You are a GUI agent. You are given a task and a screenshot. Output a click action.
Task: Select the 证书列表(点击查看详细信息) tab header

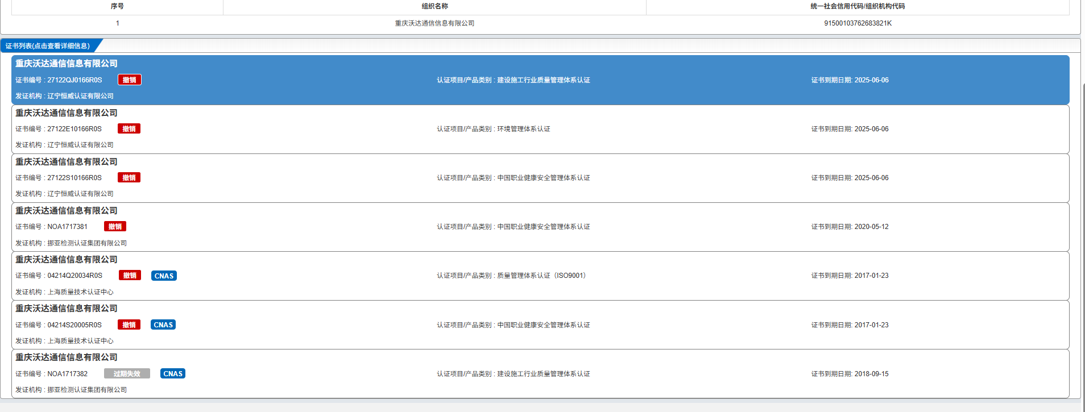(48, 45)
